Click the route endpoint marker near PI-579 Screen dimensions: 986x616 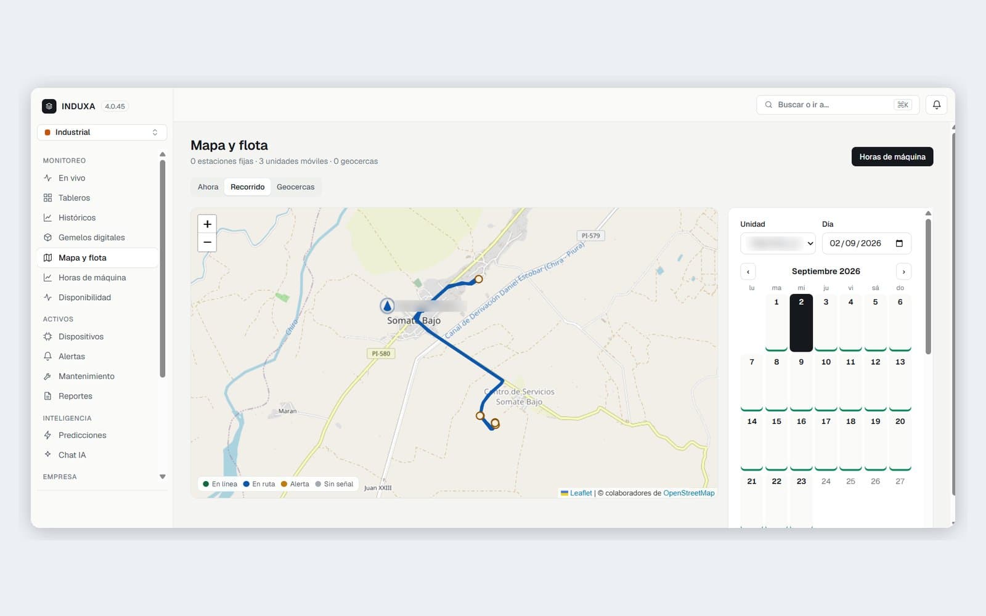click(478, 279)
